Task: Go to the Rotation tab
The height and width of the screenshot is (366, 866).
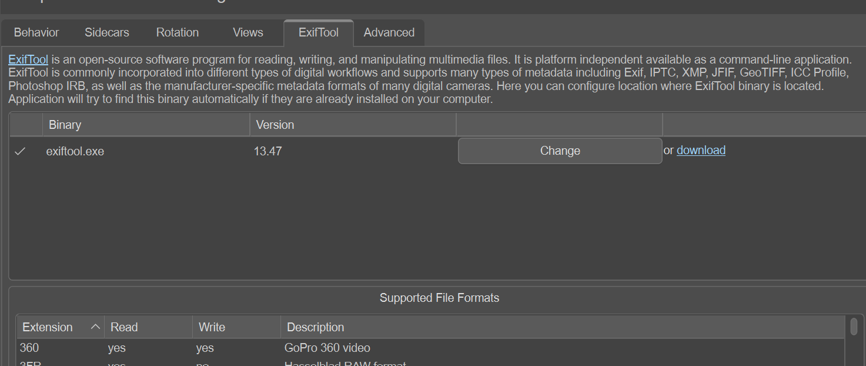Action: click(x=177, y=33)
